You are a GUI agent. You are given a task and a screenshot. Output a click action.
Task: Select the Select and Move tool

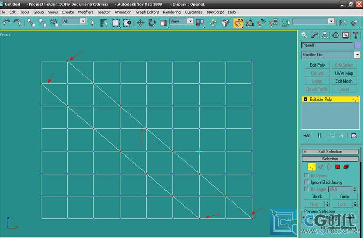tap(140, 22)
